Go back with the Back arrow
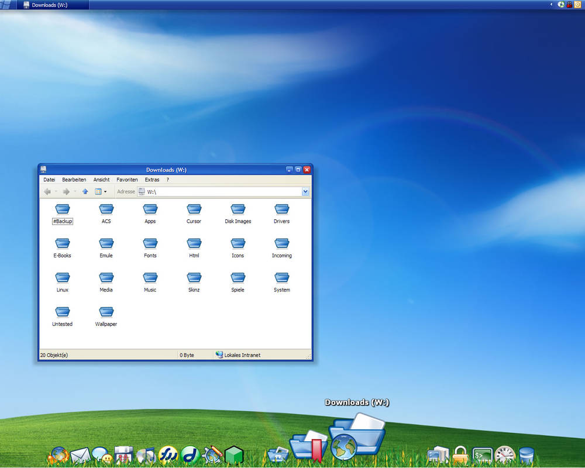This screenshot has width=585, height=468. click(47, 191)
